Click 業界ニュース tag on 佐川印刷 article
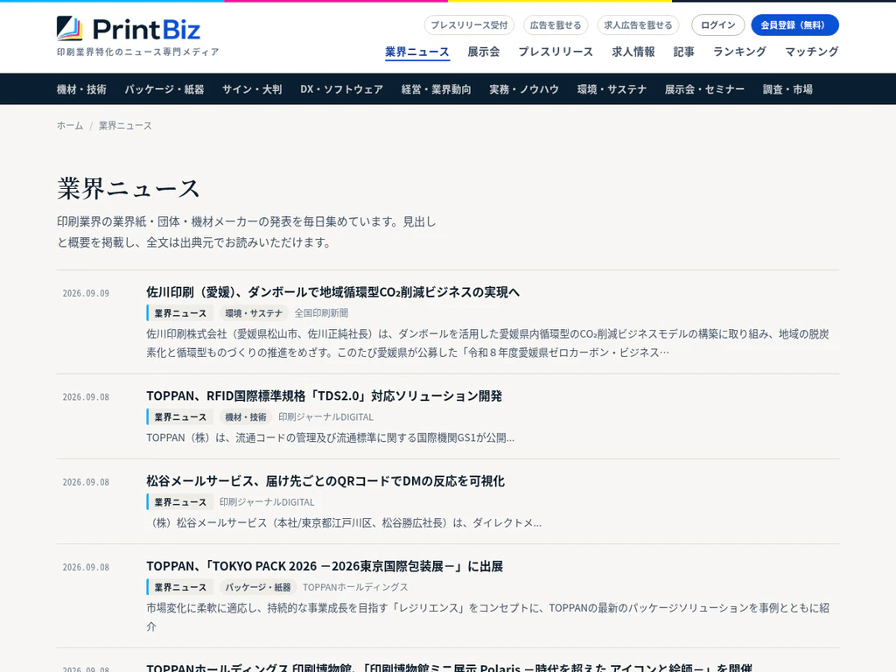 (180, 313)
